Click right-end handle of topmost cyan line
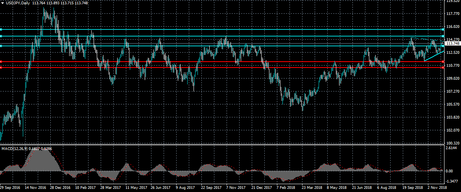 click(443, 29)
